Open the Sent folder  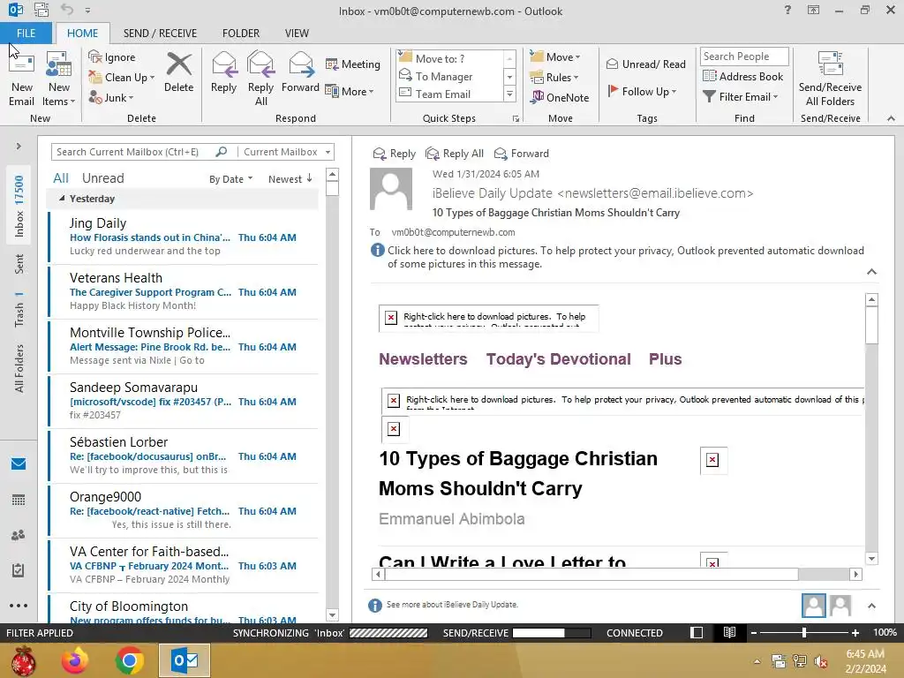pyautogui.click(x=19, y=264)
